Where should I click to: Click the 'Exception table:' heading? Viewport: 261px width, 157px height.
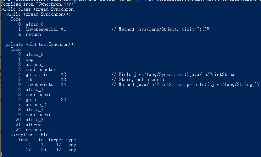pos(31,135)
